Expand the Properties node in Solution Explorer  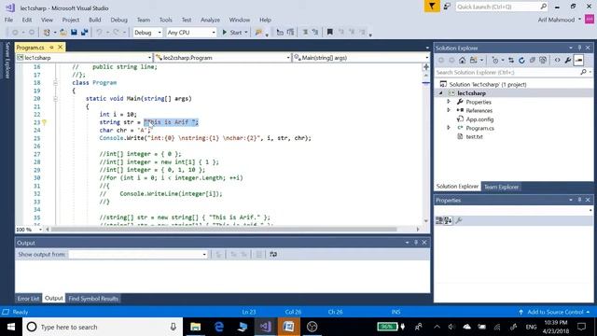click(449, 102)
